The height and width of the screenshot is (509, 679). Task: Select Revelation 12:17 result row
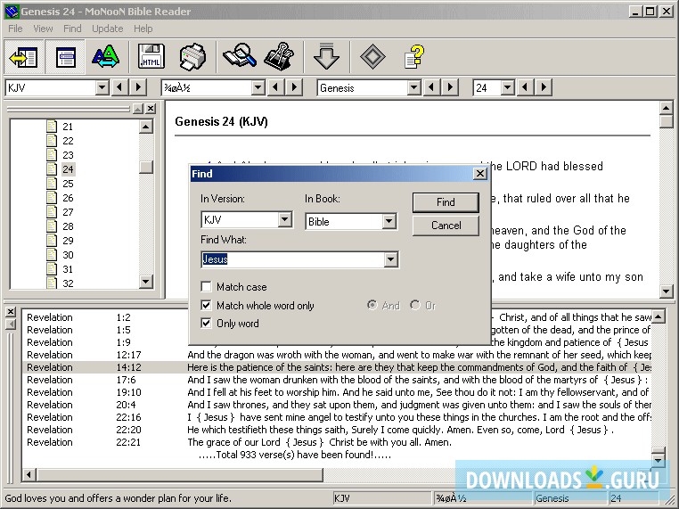pyautogui.click(x=338, y=355)
